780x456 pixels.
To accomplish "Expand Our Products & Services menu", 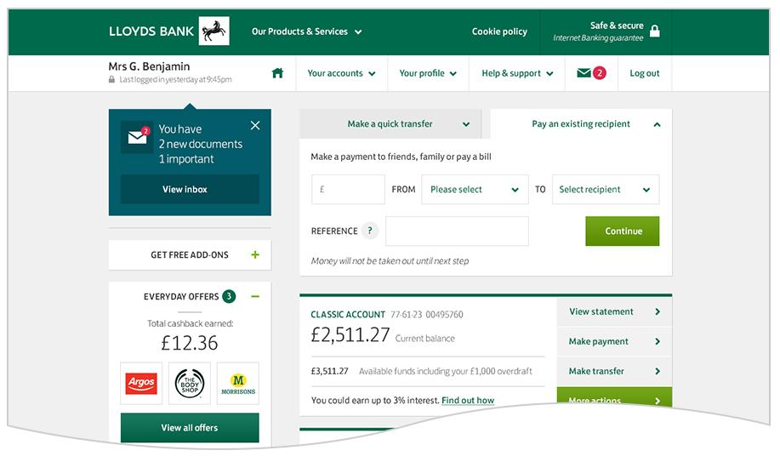I will [306, 31].
